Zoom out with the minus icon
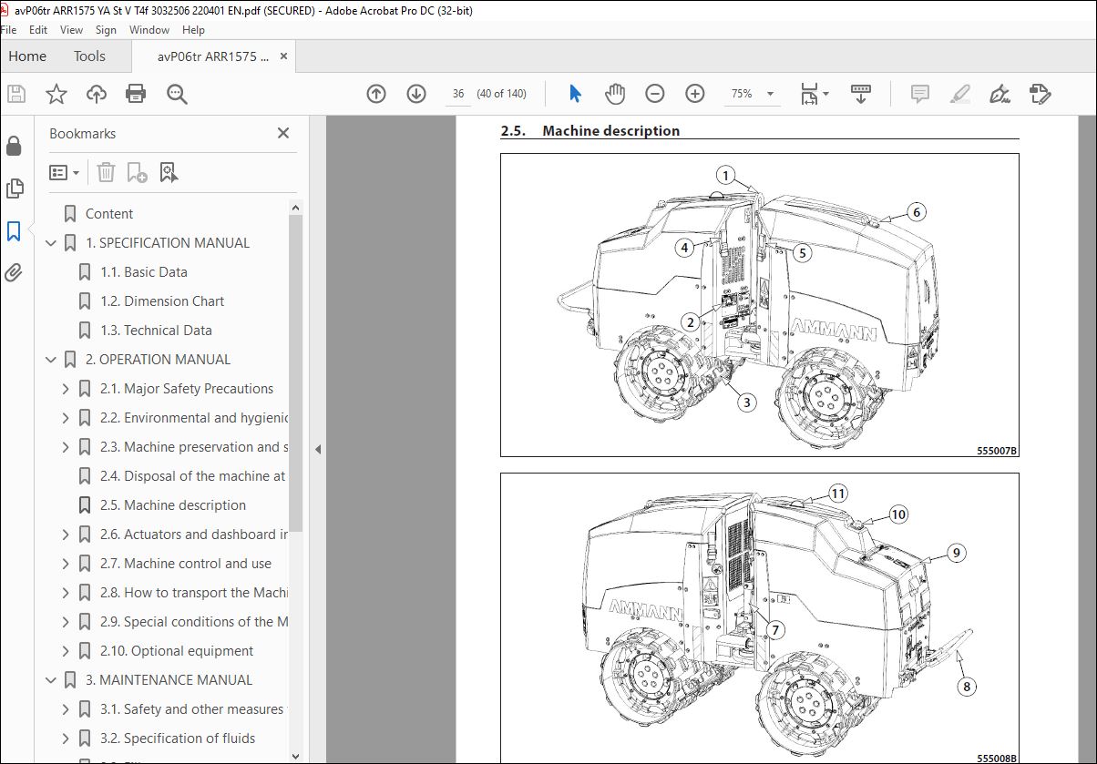Image resolution: width=1097 pixels, height=764 pixels. coord(655,94)
